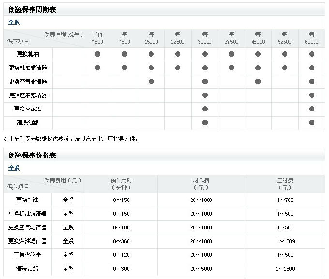Click 更换火花塞 row label in the cycle table
Screen dimensions: 329x279
28,109
